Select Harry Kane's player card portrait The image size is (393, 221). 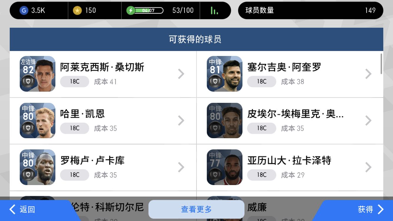click(x=37, y=121)
